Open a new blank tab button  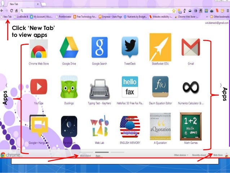coord(44,4)
